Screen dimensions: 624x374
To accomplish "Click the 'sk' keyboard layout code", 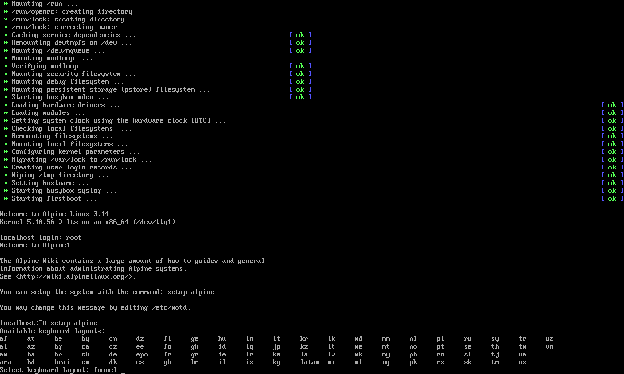I will (x=468, y=362).
